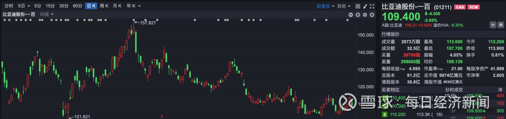Select the 日K daily candlestick tab

(x=91, y=6)
